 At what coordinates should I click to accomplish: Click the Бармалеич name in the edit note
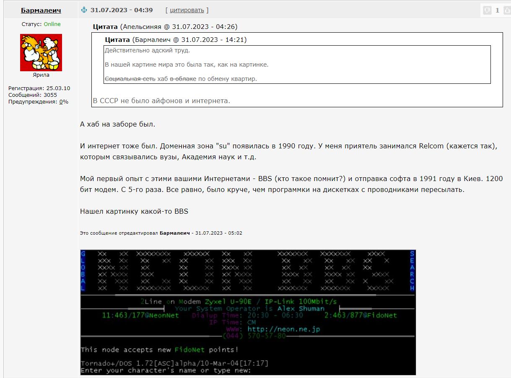coord(175,233)
